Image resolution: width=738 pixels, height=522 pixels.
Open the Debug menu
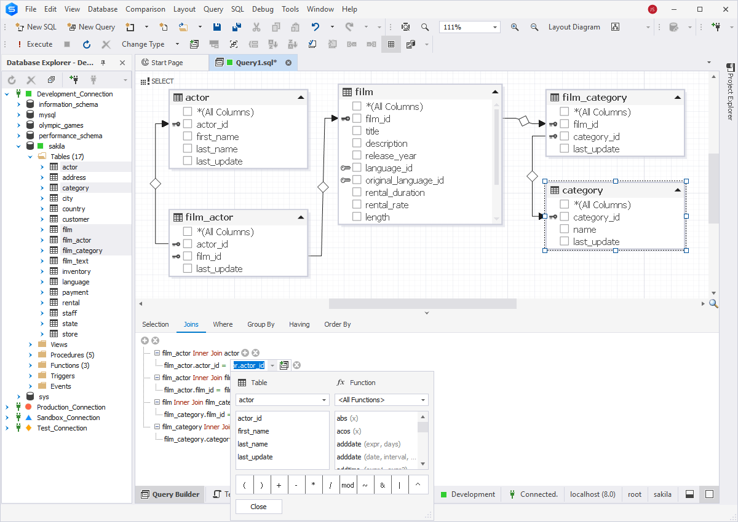(x=263, y=9)
